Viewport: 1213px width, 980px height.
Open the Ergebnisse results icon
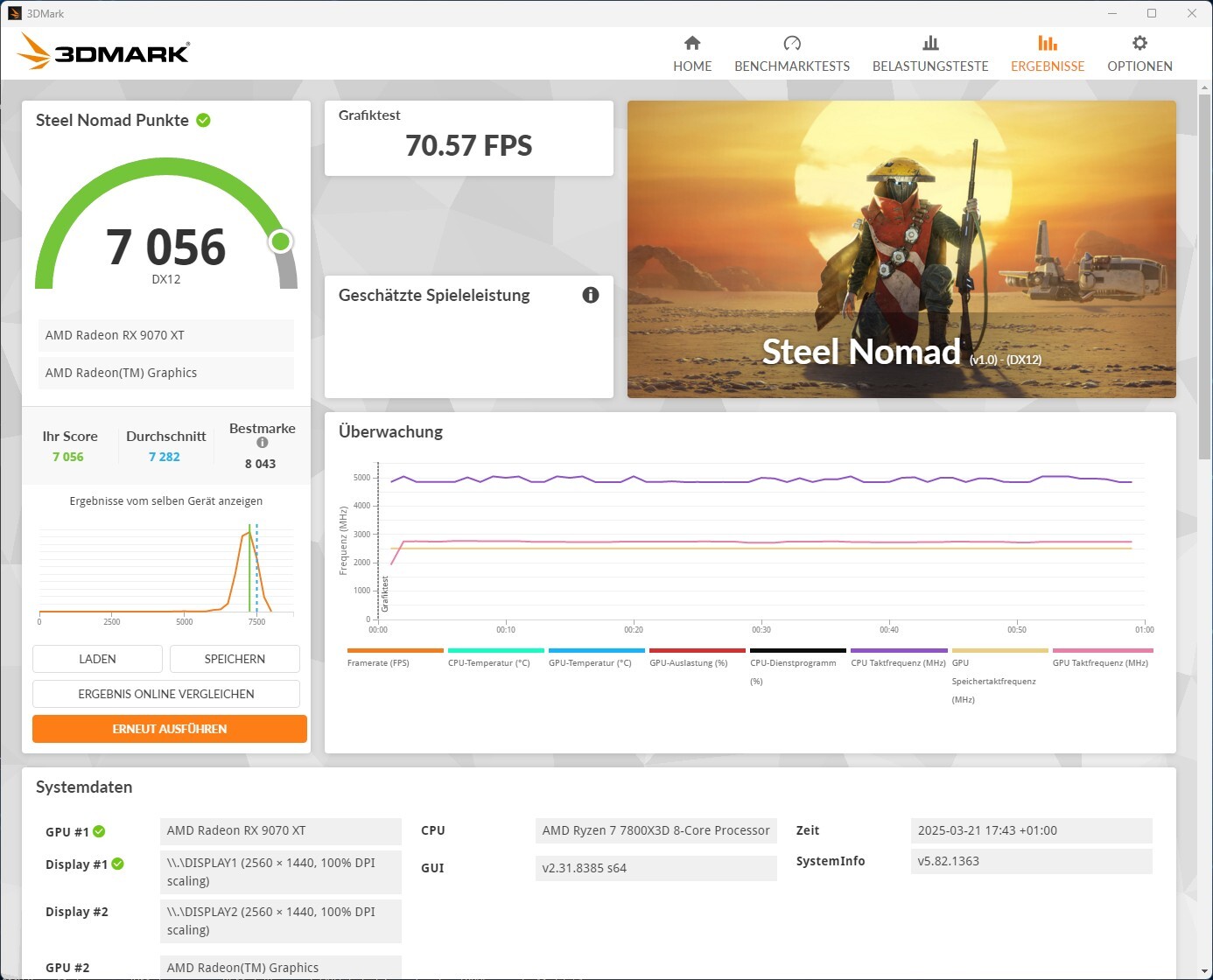(x=1048, y=43)
